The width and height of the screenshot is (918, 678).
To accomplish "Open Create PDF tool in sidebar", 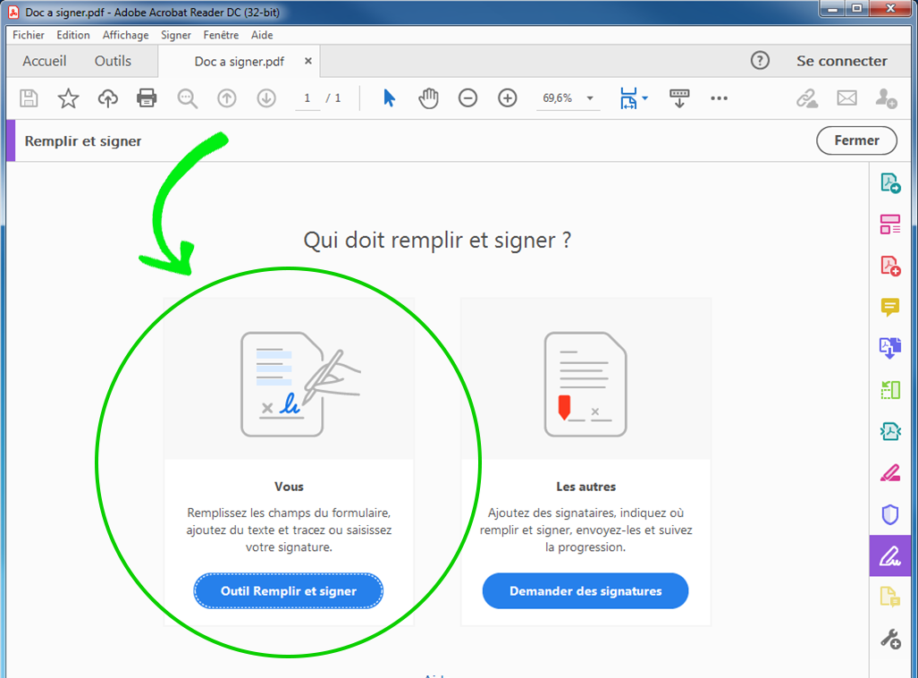I will point(890,266).
